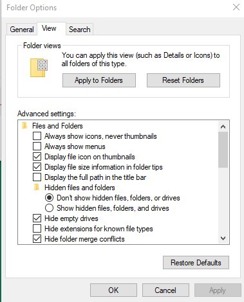Viewport: 244px width, 302px height.
Task: Tick the Always show menus checkbox
Action: point(37,147)
